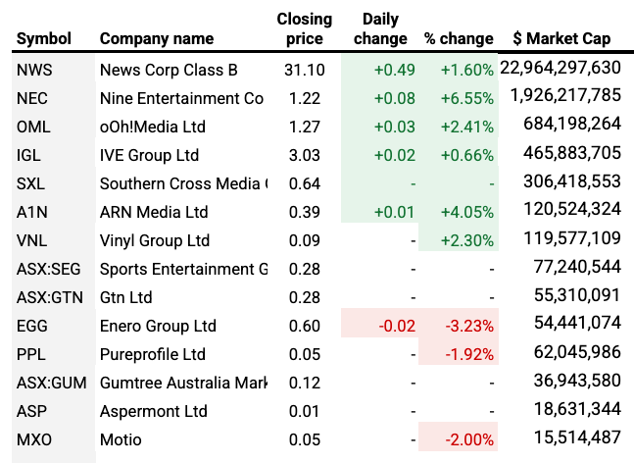Click the $ Market Cap header

561,39
